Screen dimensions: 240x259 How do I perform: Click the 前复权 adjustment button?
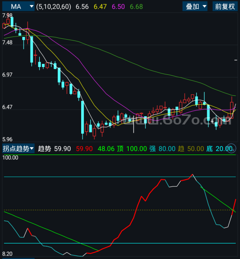225,6
